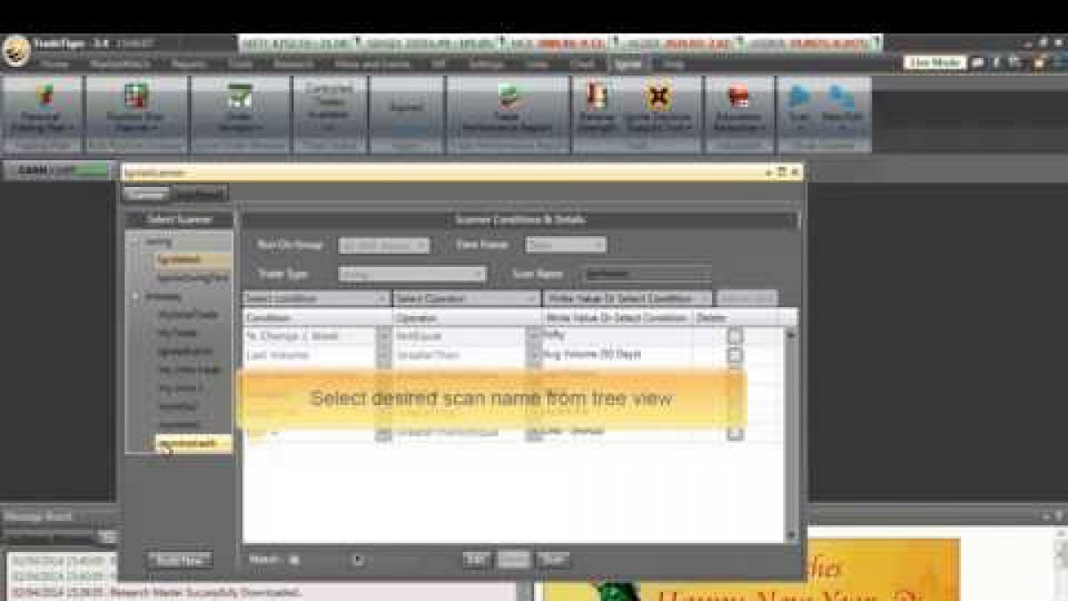Screen dimensions: 1068x601
Task: Open the condition dropdown in the Last Volume row
Action: [x=384, y=355]
